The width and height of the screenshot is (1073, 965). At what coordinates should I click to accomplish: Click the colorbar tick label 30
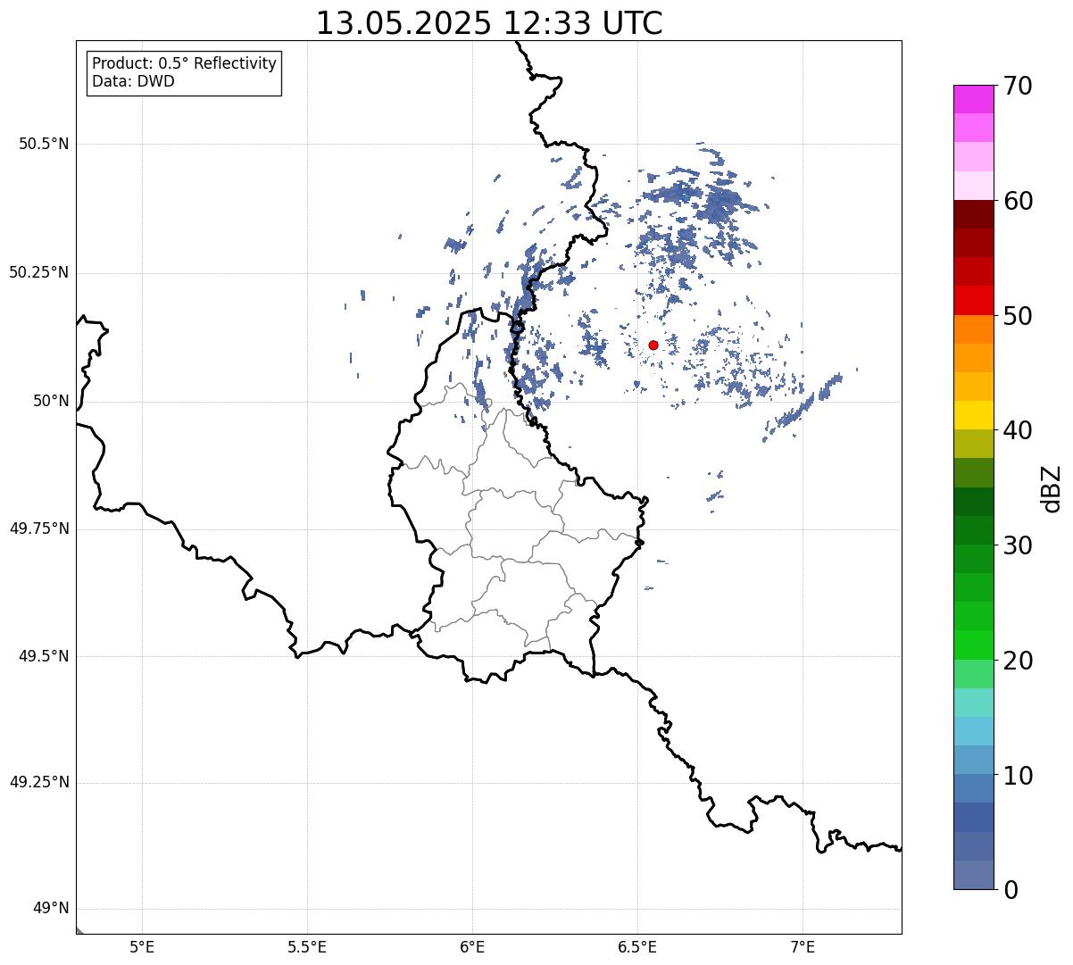point(1018,545)
